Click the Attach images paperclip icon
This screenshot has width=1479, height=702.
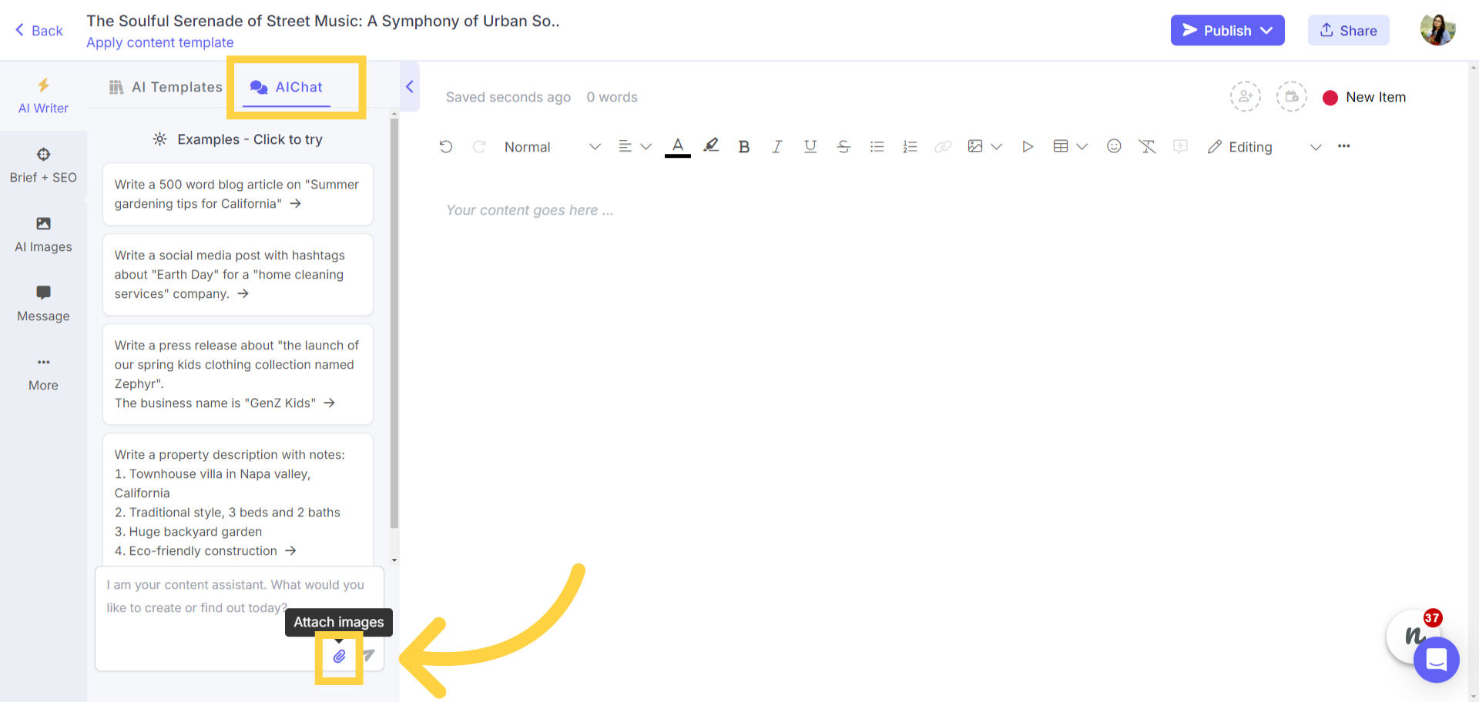pyautogui.click(x=339, y=657)
